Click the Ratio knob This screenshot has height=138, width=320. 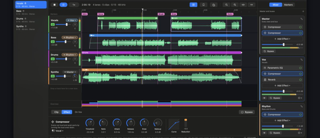pos(103,123)
